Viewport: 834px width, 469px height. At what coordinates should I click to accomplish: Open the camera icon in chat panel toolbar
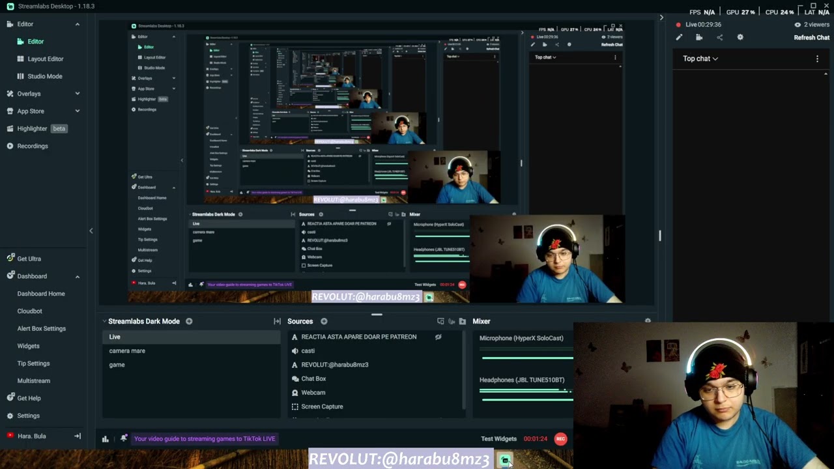(x=699, y=37)
